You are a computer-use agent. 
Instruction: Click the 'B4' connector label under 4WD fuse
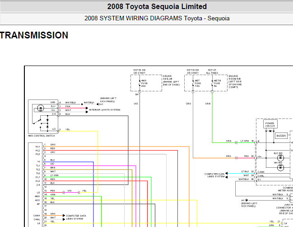[x=137, y=95]
